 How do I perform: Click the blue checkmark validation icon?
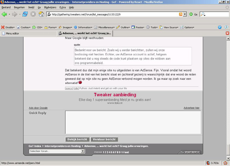click(220, 27)
